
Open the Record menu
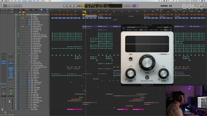pos(30,1)
